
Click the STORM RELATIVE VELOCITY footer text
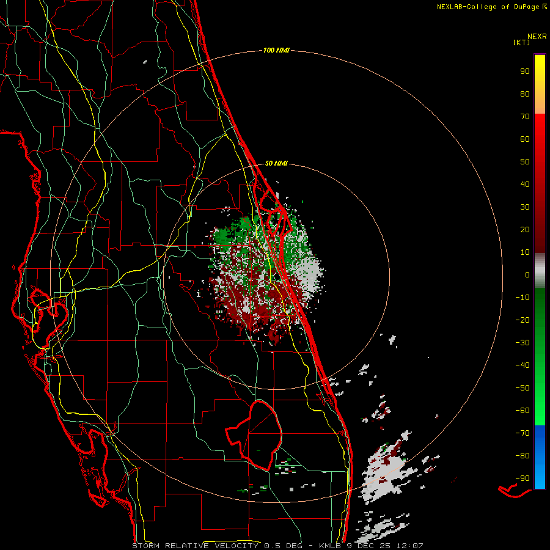pos(195,546)
